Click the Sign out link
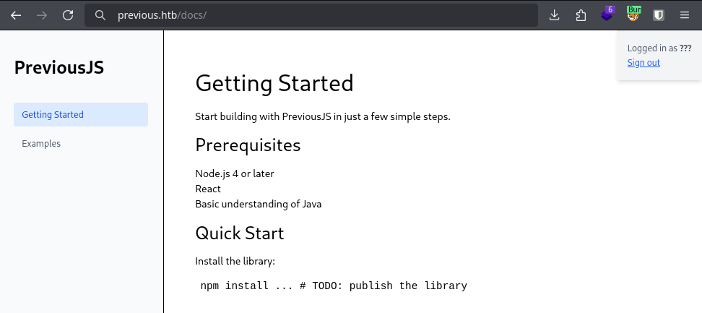 tap(643, 63)
